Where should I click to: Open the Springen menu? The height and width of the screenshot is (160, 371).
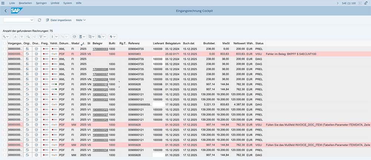coord(42,3)
